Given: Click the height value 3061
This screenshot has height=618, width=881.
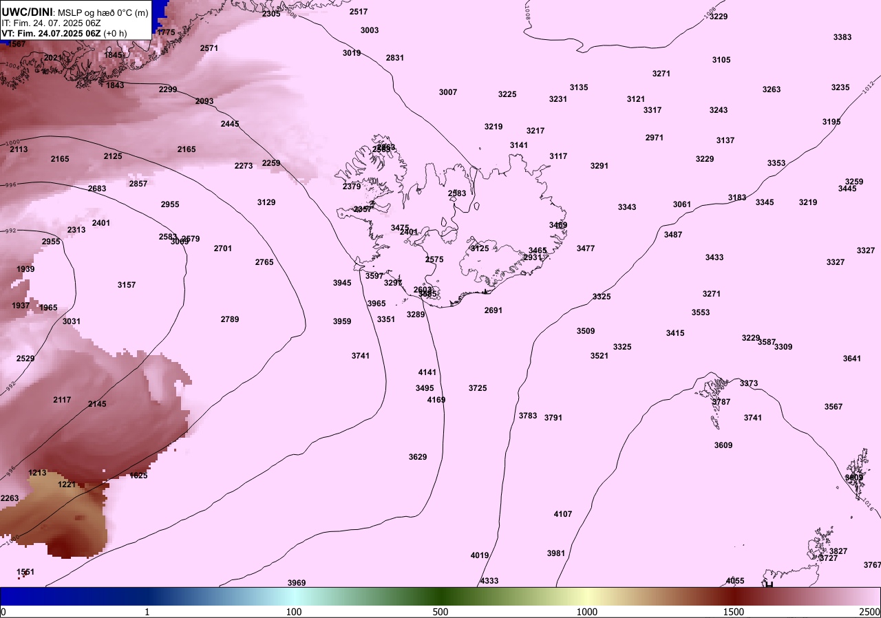Looking at the screenshot, I should 682,204.
